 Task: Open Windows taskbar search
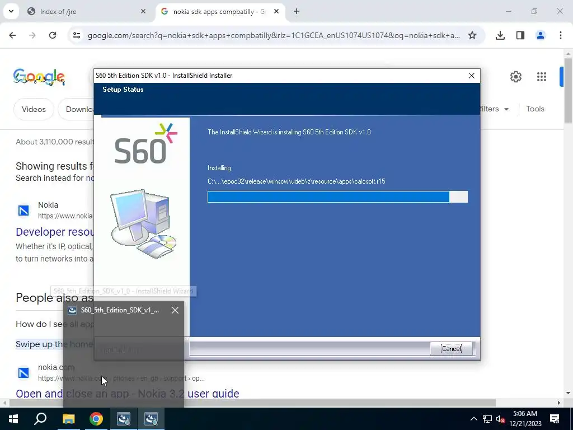click(40, 419)
